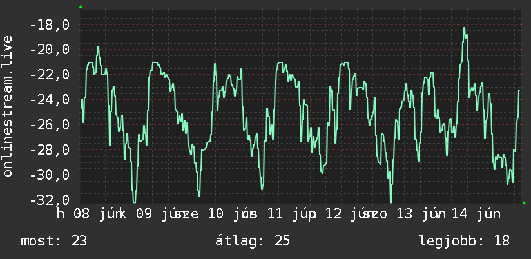
Task: Click the 'v 14 jún' date label
Action: pos(468,215)
